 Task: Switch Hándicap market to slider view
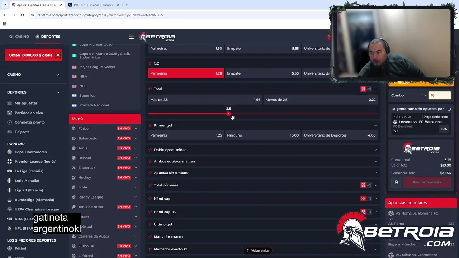point(369,199)
